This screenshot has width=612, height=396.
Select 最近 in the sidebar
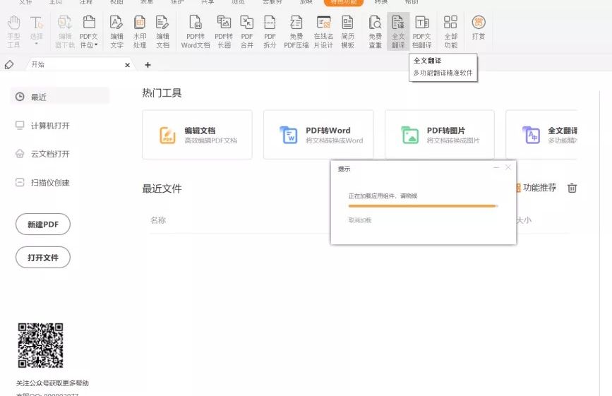[x=59, y=97]
